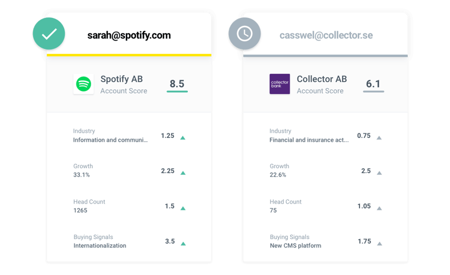Open the Collector AB account name
The image size is (450, 275).
[322, 79]
